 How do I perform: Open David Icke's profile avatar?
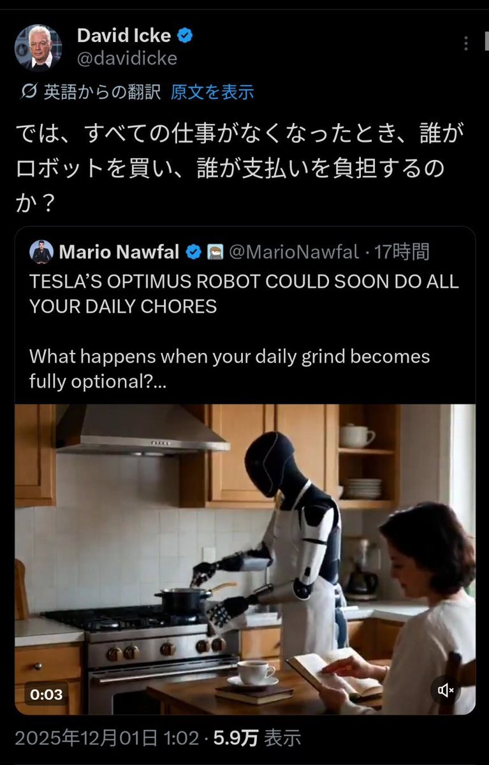pyautogui.click(x=38, y=48)
